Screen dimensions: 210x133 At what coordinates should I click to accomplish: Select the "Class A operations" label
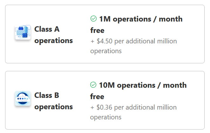(53, 35)
